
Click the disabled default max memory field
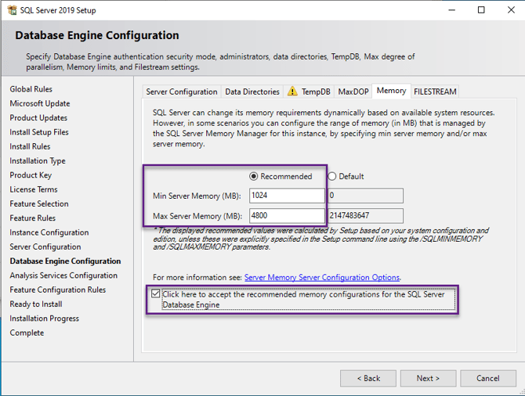[365, 215]
